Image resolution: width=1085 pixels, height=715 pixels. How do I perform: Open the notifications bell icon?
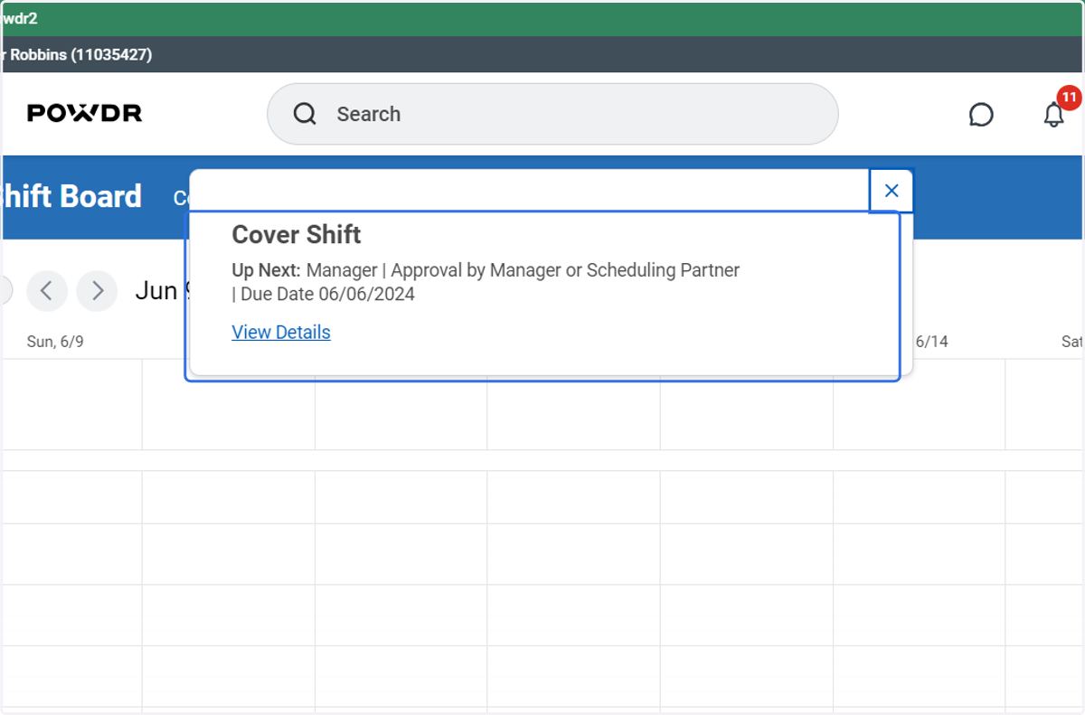pyautogui.click(x=1053, y=115)
